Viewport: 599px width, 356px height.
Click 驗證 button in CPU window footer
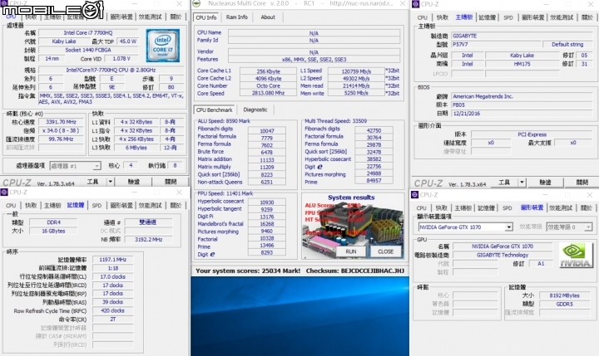point(134,182)
